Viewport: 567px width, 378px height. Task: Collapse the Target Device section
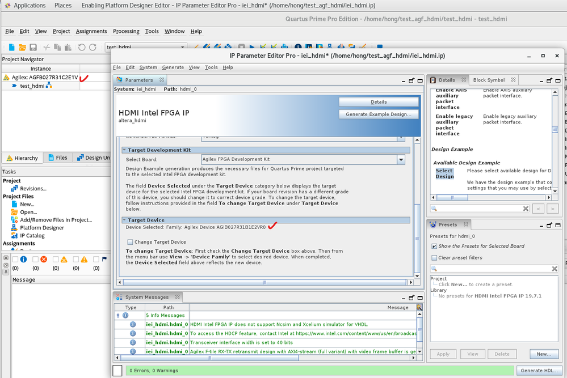click(124, 220)
